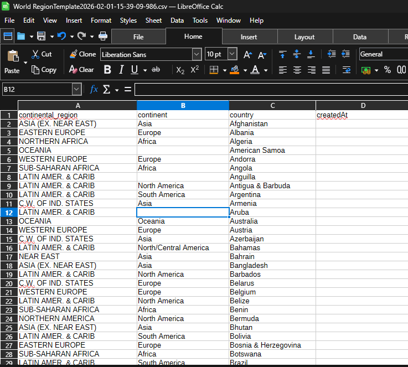Increase font size with the larger A icon
The image size is (408, 367).
[x=247, y=54]
